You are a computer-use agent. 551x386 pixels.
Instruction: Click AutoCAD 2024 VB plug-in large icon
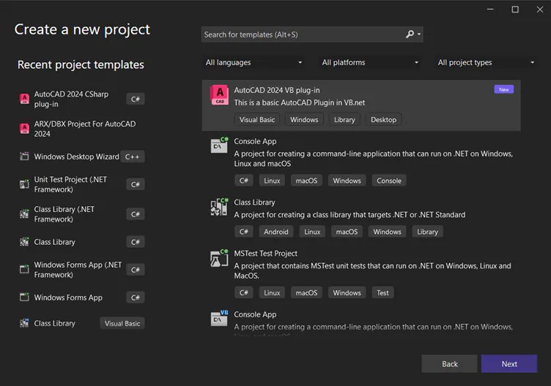[x=219, y=95]
